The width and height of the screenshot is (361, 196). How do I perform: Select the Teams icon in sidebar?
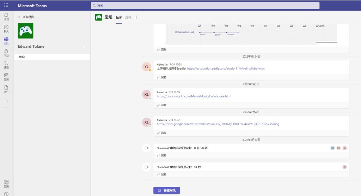tap(6, 41)
